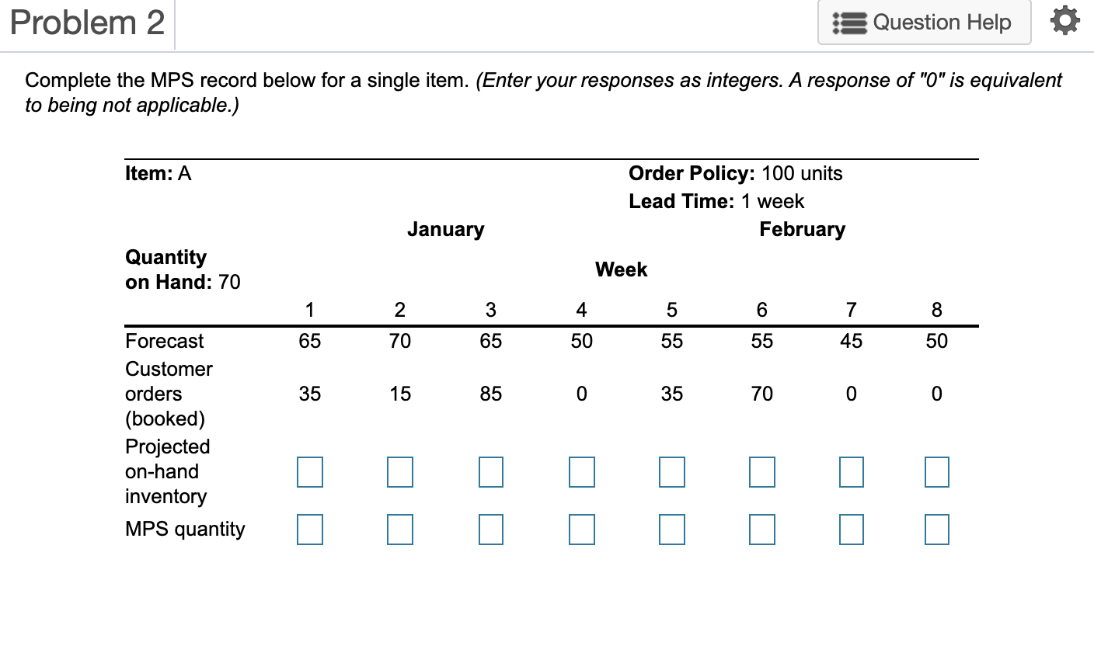
Task: Select projected on-hand inventory field week 1
Action: (x=309, y=471)
